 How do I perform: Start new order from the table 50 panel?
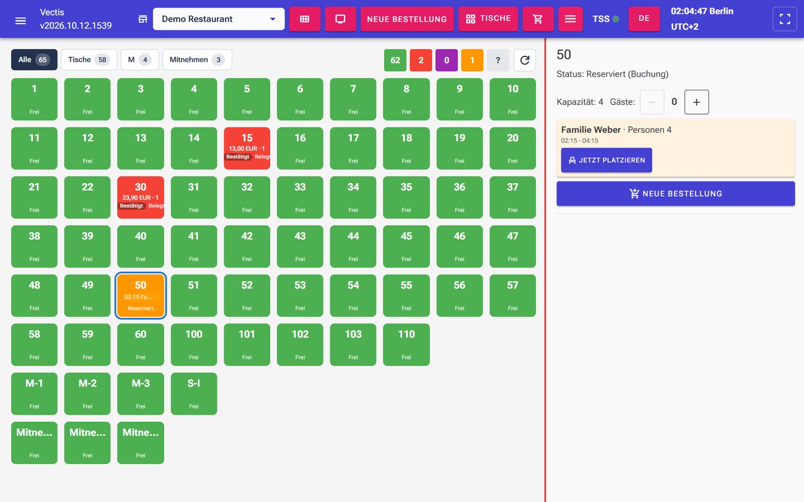(675, 194)
